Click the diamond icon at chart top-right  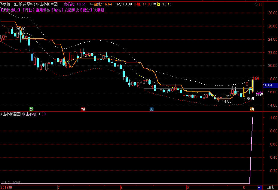coord(256,4)
